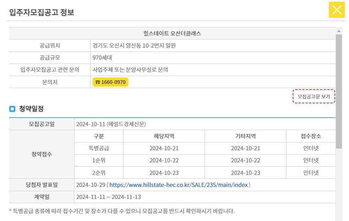
Task: Click the 청약접수 row header
Action: 41,154
